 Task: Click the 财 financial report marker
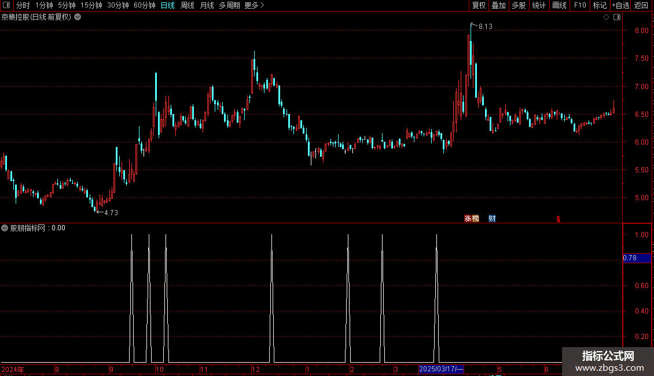(x=492, y=219)
